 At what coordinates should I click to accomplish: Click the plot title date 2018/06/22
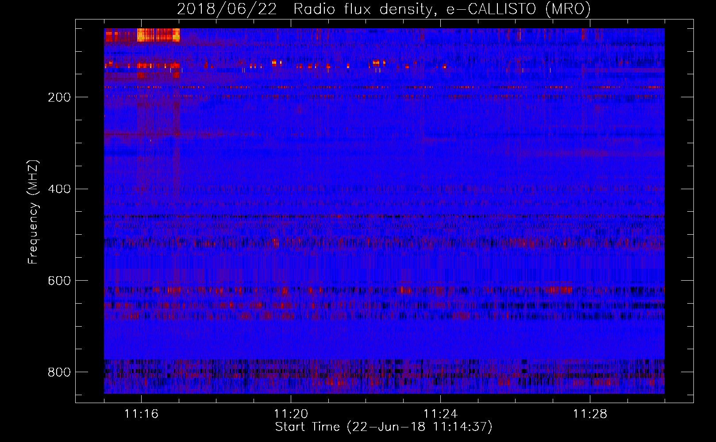point(227,9)
